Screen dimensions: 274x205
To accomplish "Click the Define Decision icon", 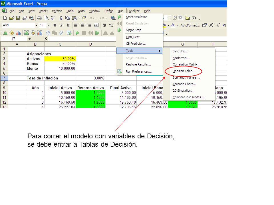I will tap(11, 33).
